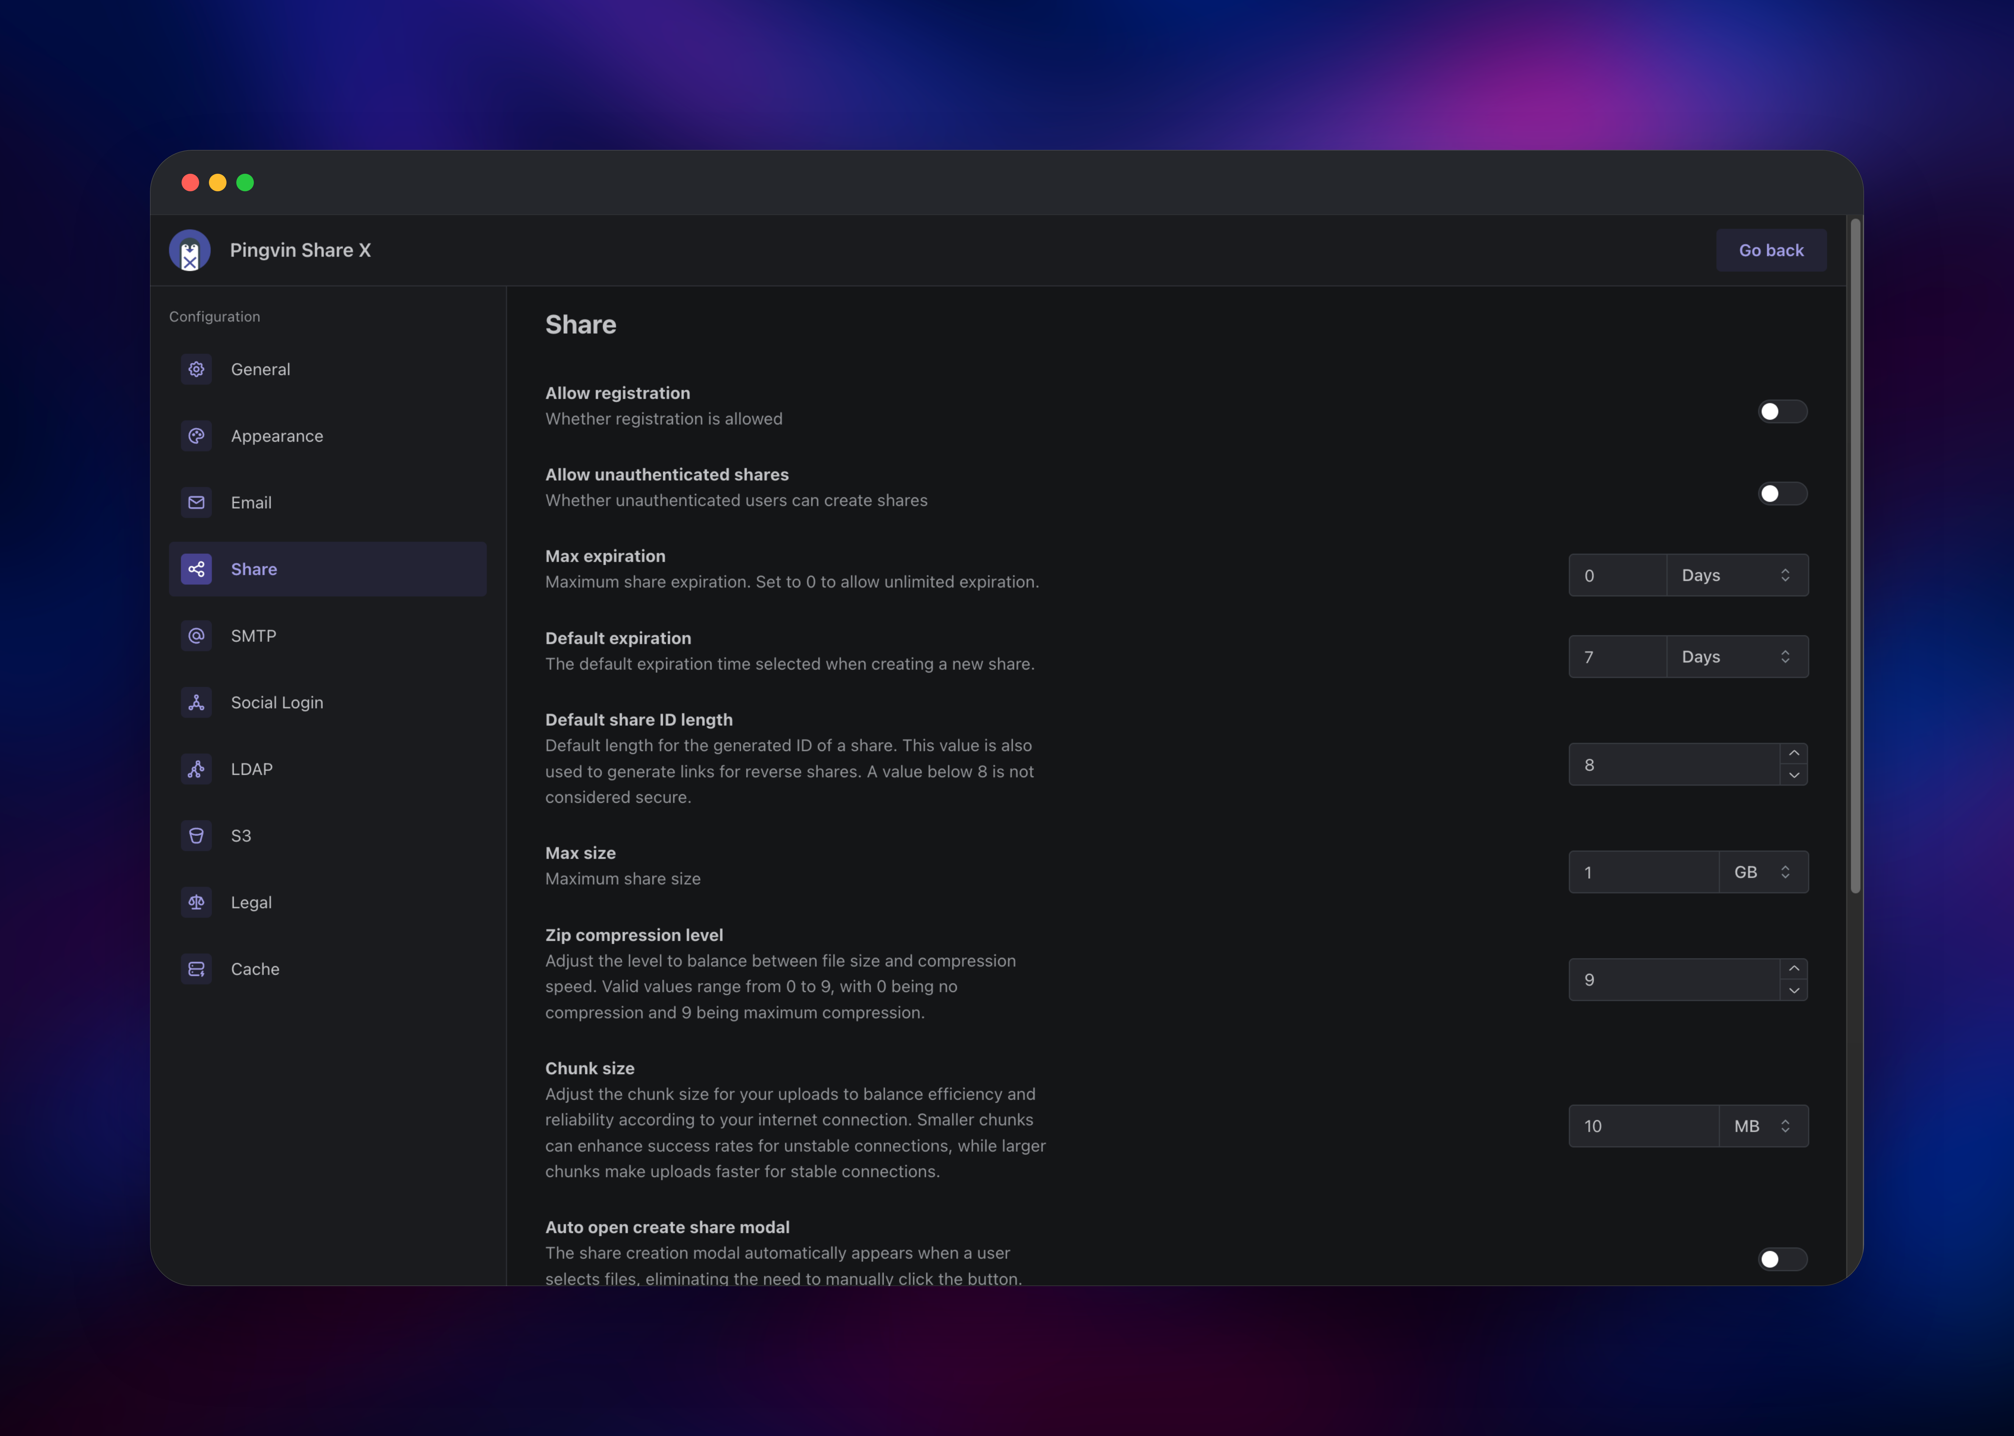
Task: Click the SMTP at-sign icon
Action: point(196,636)
